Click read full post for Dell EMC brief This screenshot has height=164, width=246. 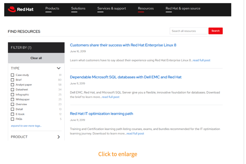pos(111,97)
